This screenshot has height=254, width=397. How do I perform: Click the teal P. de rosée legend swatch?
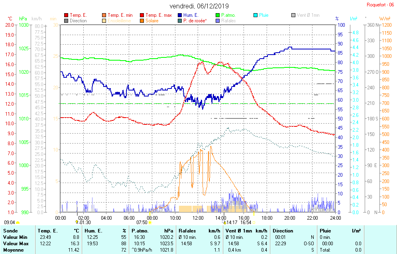click(180, 21)
